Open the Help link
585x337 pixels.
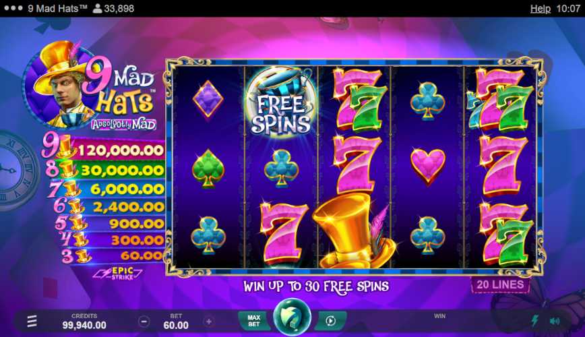[541, 9]
